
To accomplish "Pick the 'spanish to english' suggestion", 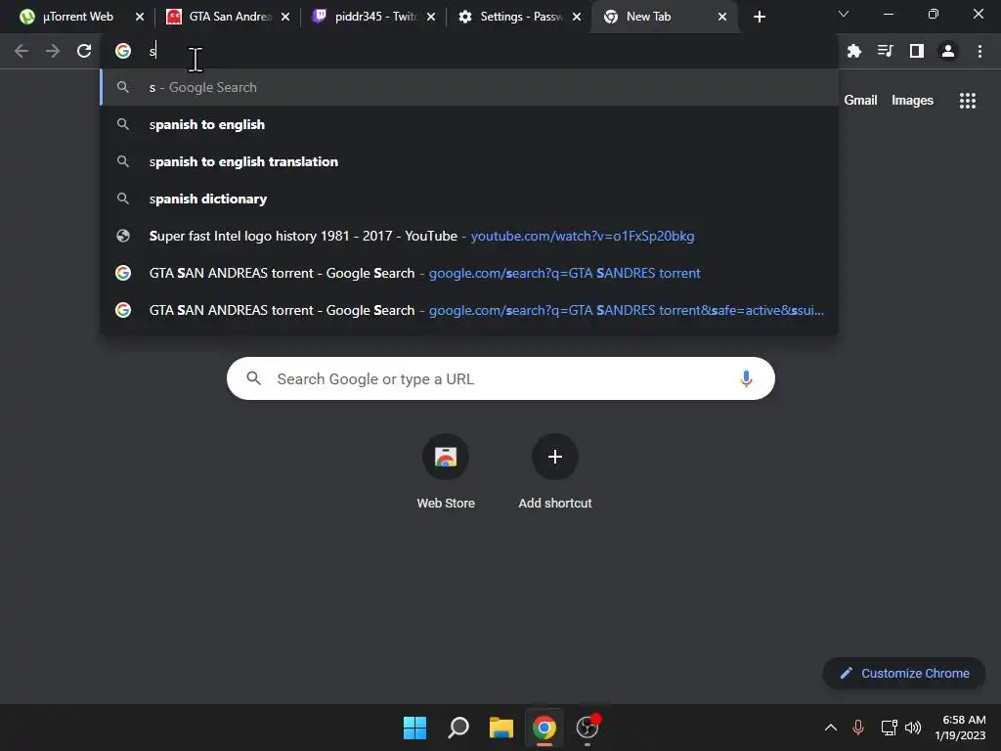I will (469, 124).
